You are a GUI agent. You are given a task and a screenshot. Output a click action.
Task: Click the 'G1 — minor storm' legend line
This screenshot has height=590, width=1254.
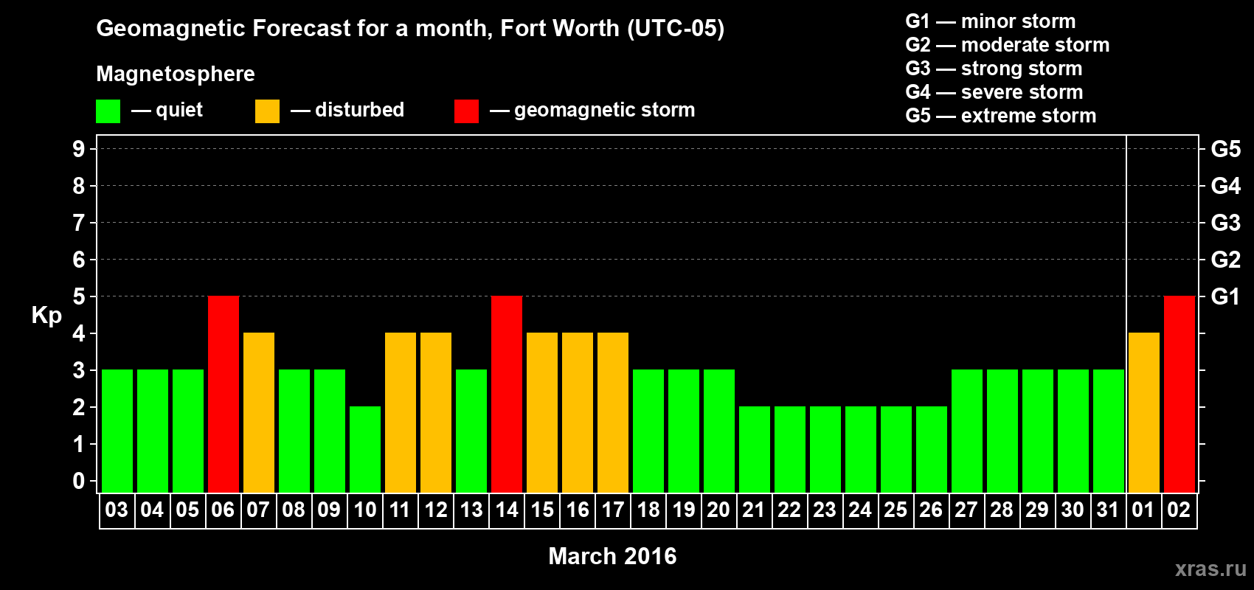click(990, 21)
